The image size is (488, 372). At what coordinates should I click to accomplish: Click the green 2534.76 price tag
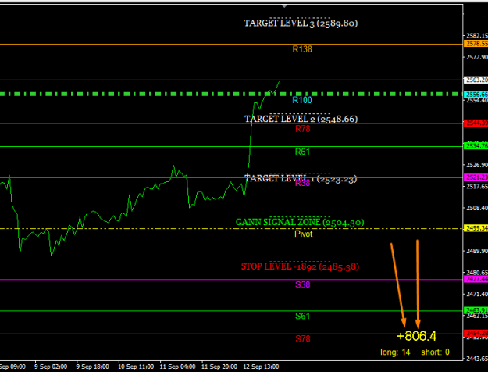pos(476,146)
